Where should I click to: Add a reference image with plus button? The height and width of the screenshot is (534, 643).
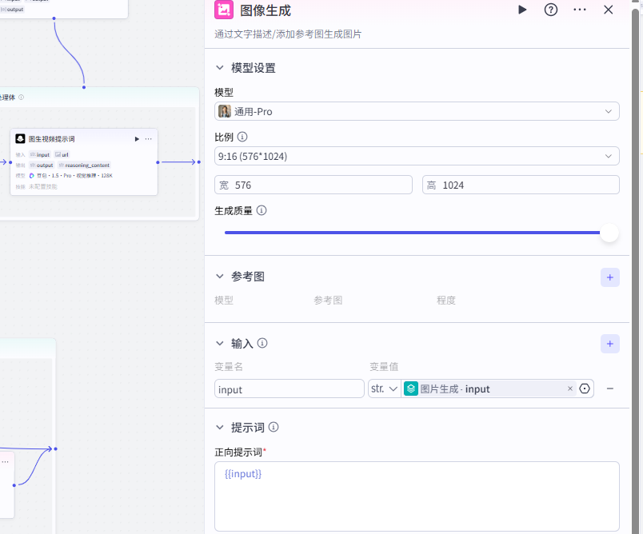pos(609,277)
